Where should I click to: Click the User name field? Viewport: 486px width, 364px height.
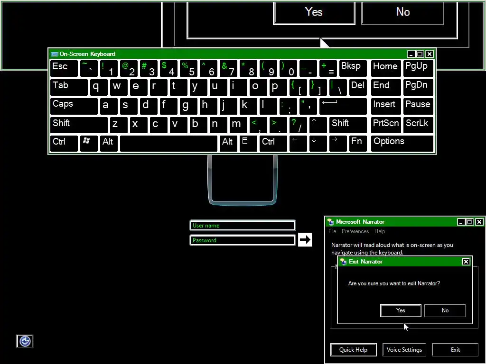pos(243,226)
